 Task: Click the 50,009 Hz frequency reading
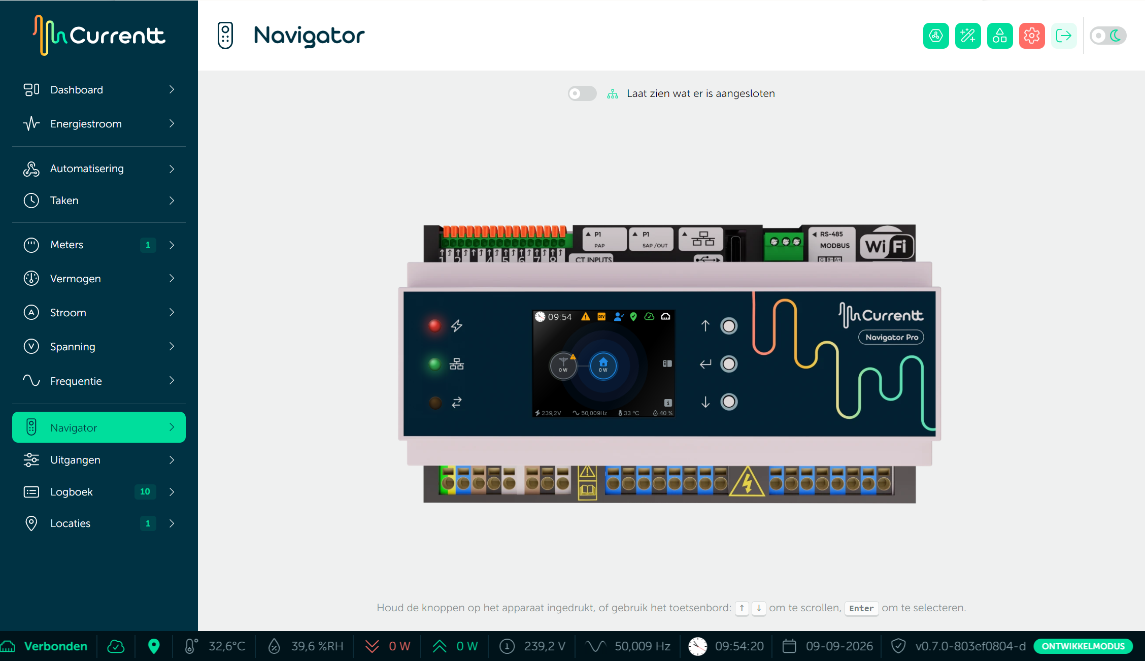click(x=643, y=646)
